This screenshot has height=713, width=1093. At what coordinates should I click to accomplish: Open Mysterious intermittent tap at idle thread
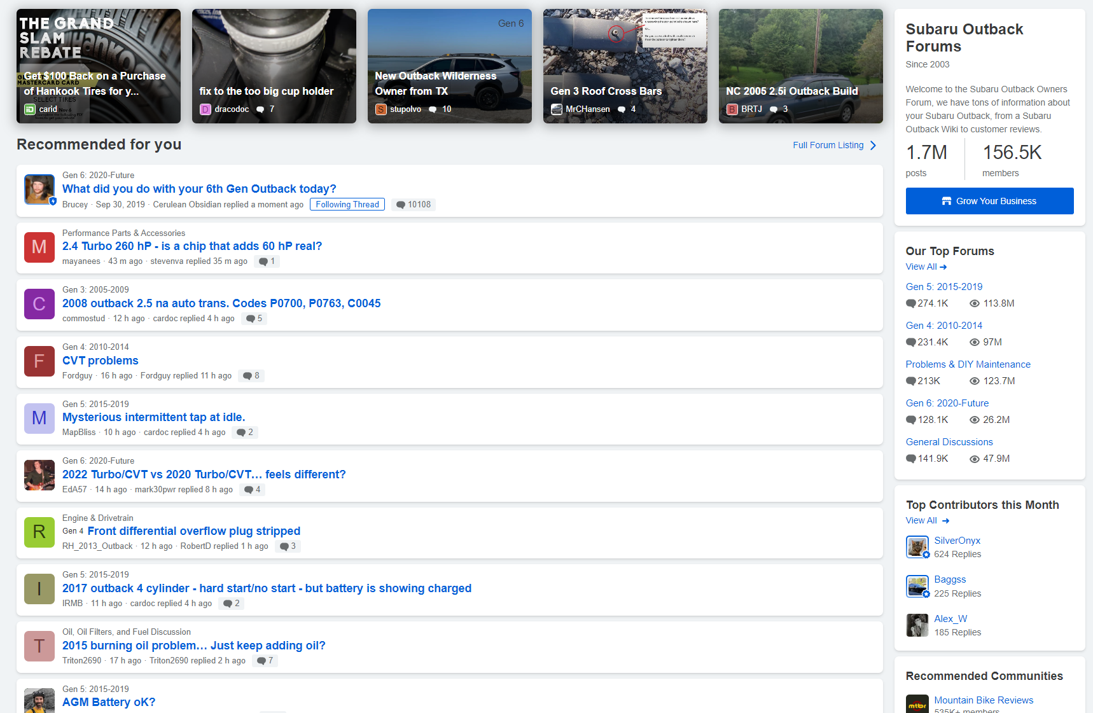(153, 417)
